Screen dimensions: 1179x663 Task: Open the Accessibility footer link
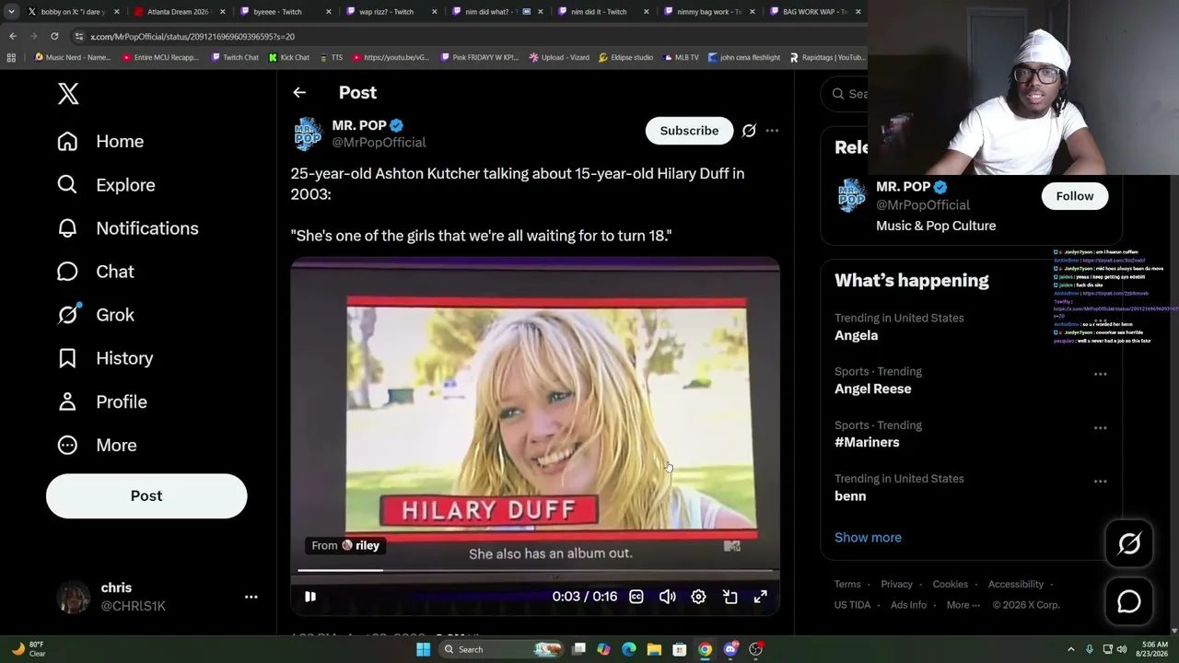click(x=1016, y=584)
